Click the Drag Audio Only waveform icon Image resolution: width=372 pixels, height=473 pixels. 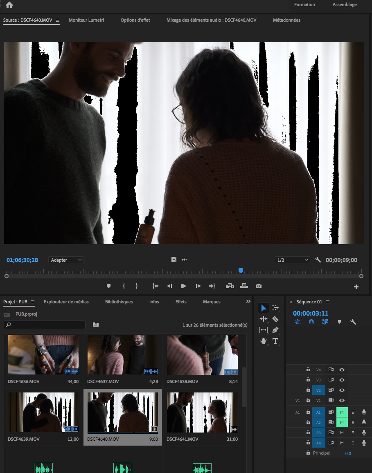(x=185, y=260)
